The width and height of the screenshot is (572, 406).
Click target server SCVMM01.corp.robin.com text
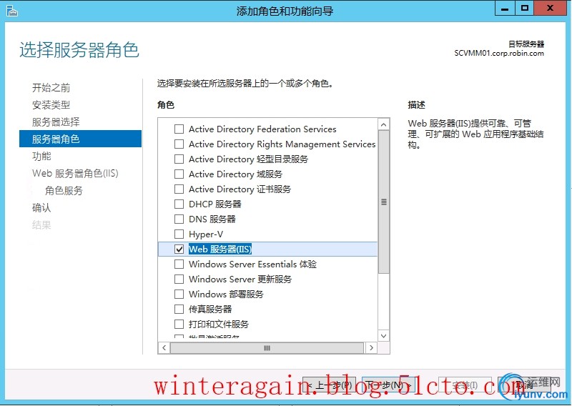498,54
